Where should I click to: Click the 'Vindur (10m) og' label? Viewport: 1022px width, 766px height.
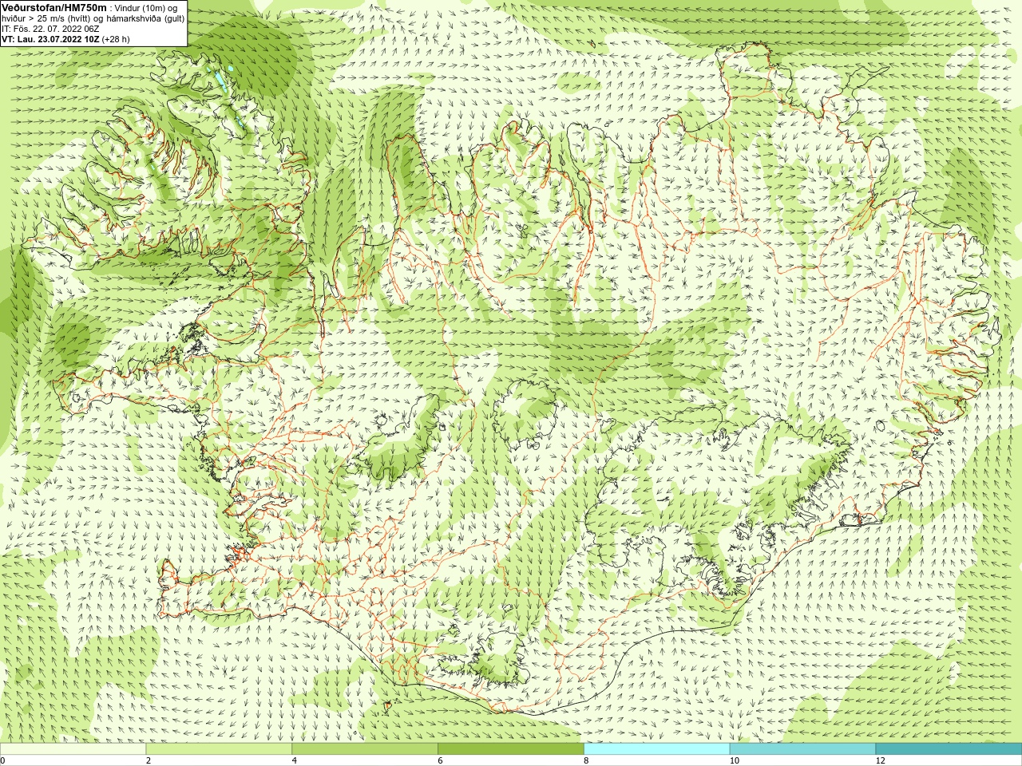(146, 8)
